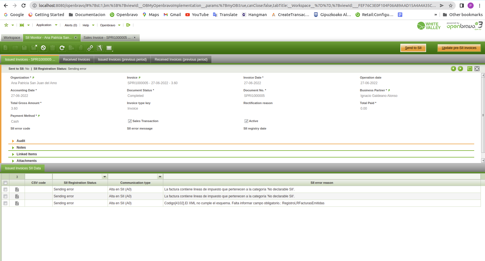
Task: Open Issued Invoices (previous period) tab
Action: (122, 60)
